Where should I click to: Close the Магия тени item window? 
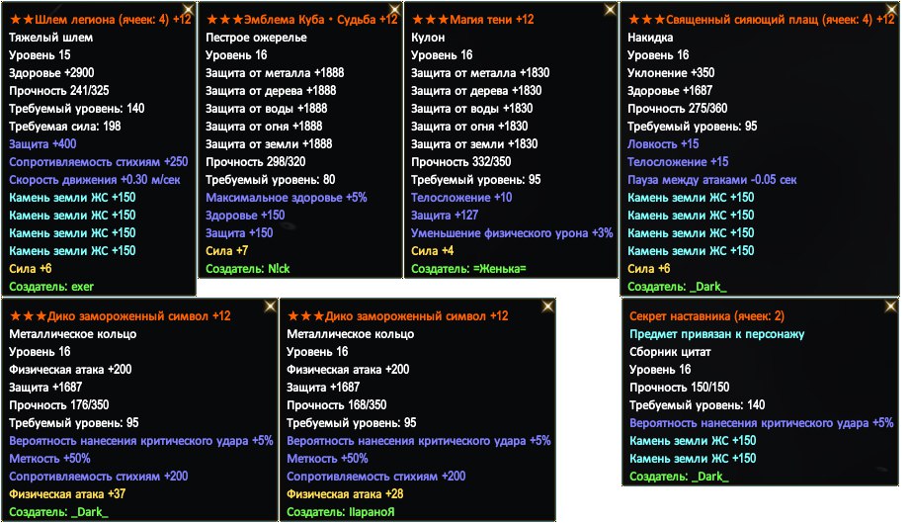(x=609, y=10)
